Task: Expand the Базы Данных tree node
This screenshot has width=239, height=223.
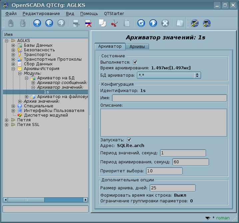Action: (x=13, y=45)
